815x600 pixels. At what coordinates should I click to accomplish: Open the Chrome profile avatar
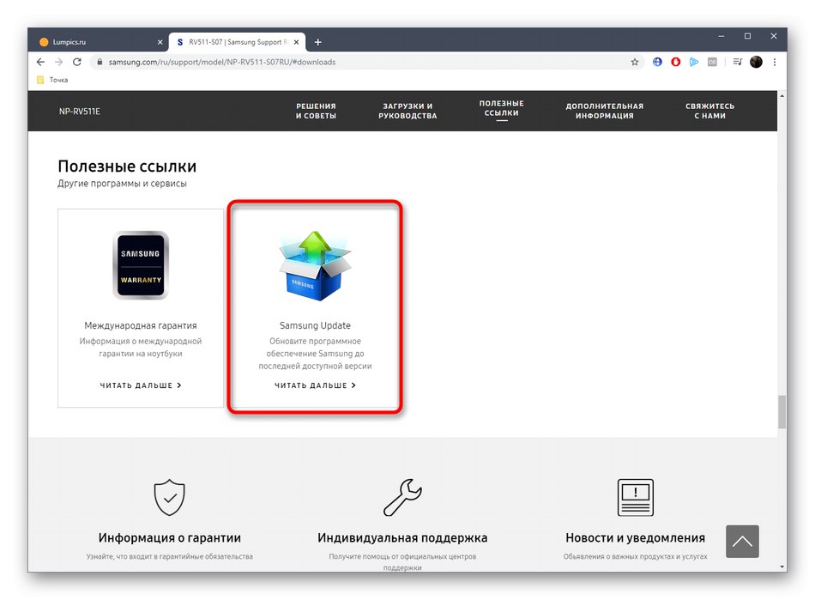[x=756, y=62]
